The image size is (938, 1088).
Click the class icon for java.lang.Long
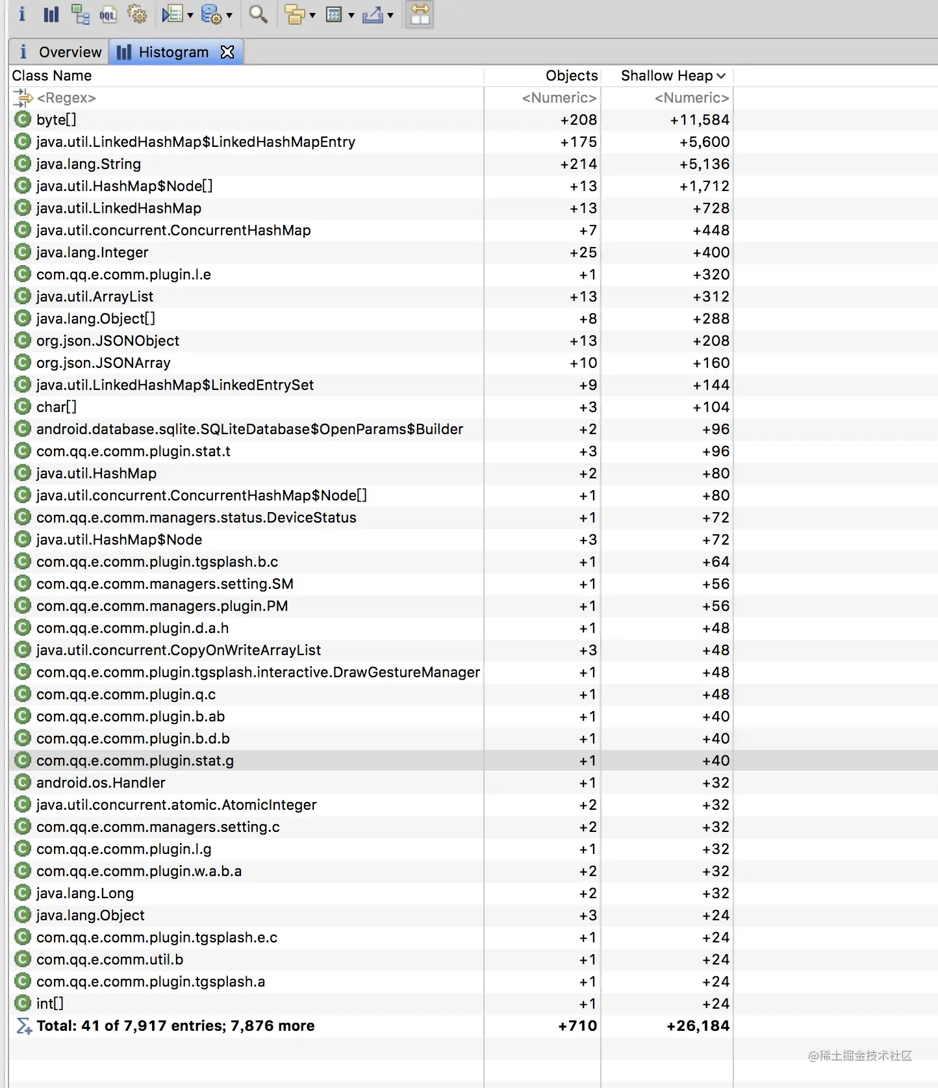coord(23,893)
